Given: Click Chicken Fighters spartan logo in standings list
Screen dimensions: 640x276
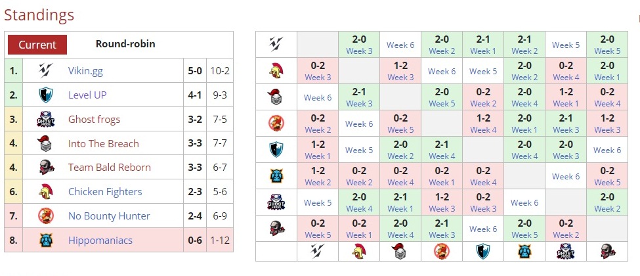Looking at the screenshot, I should (45, 192).
